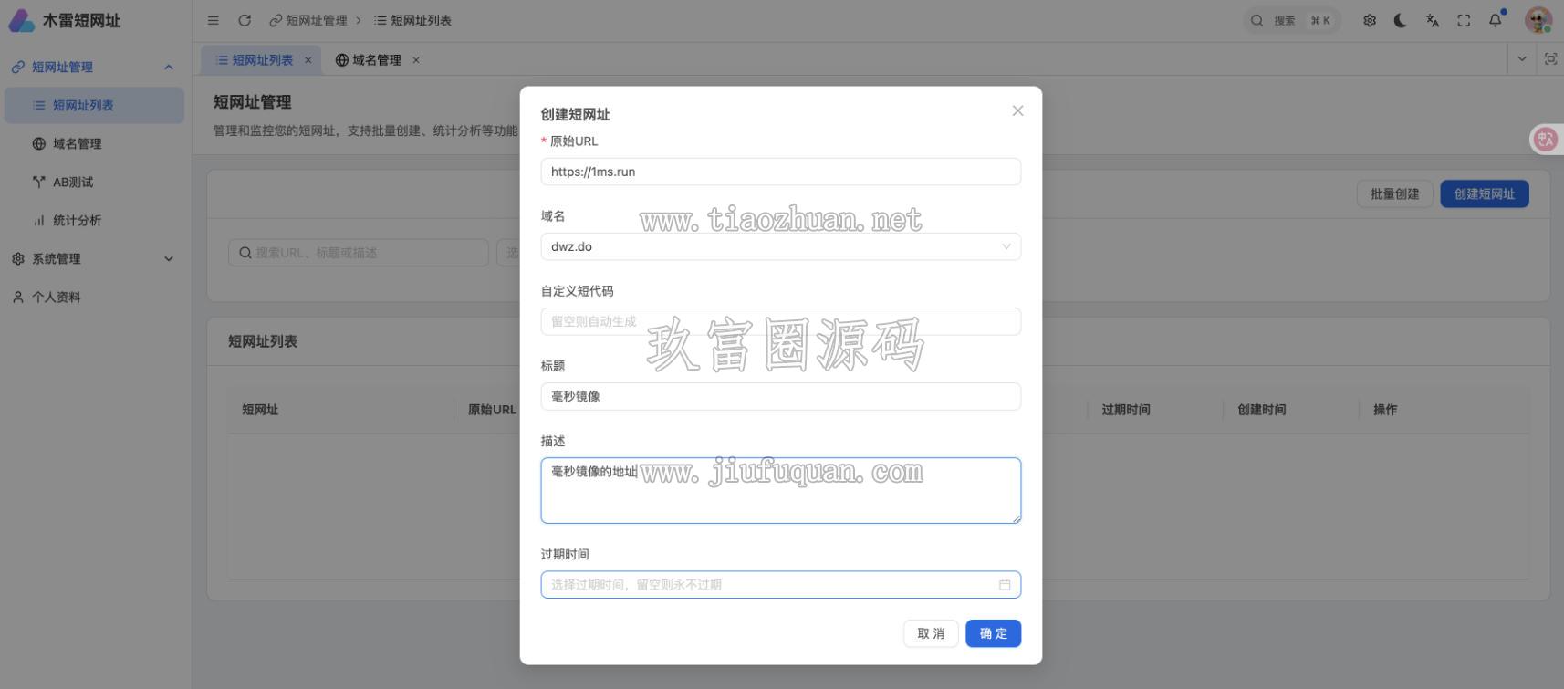This screenshot has width=1564, height=689.
Task: Click 确定 button in dialog
Action: (x=993, y=633)
